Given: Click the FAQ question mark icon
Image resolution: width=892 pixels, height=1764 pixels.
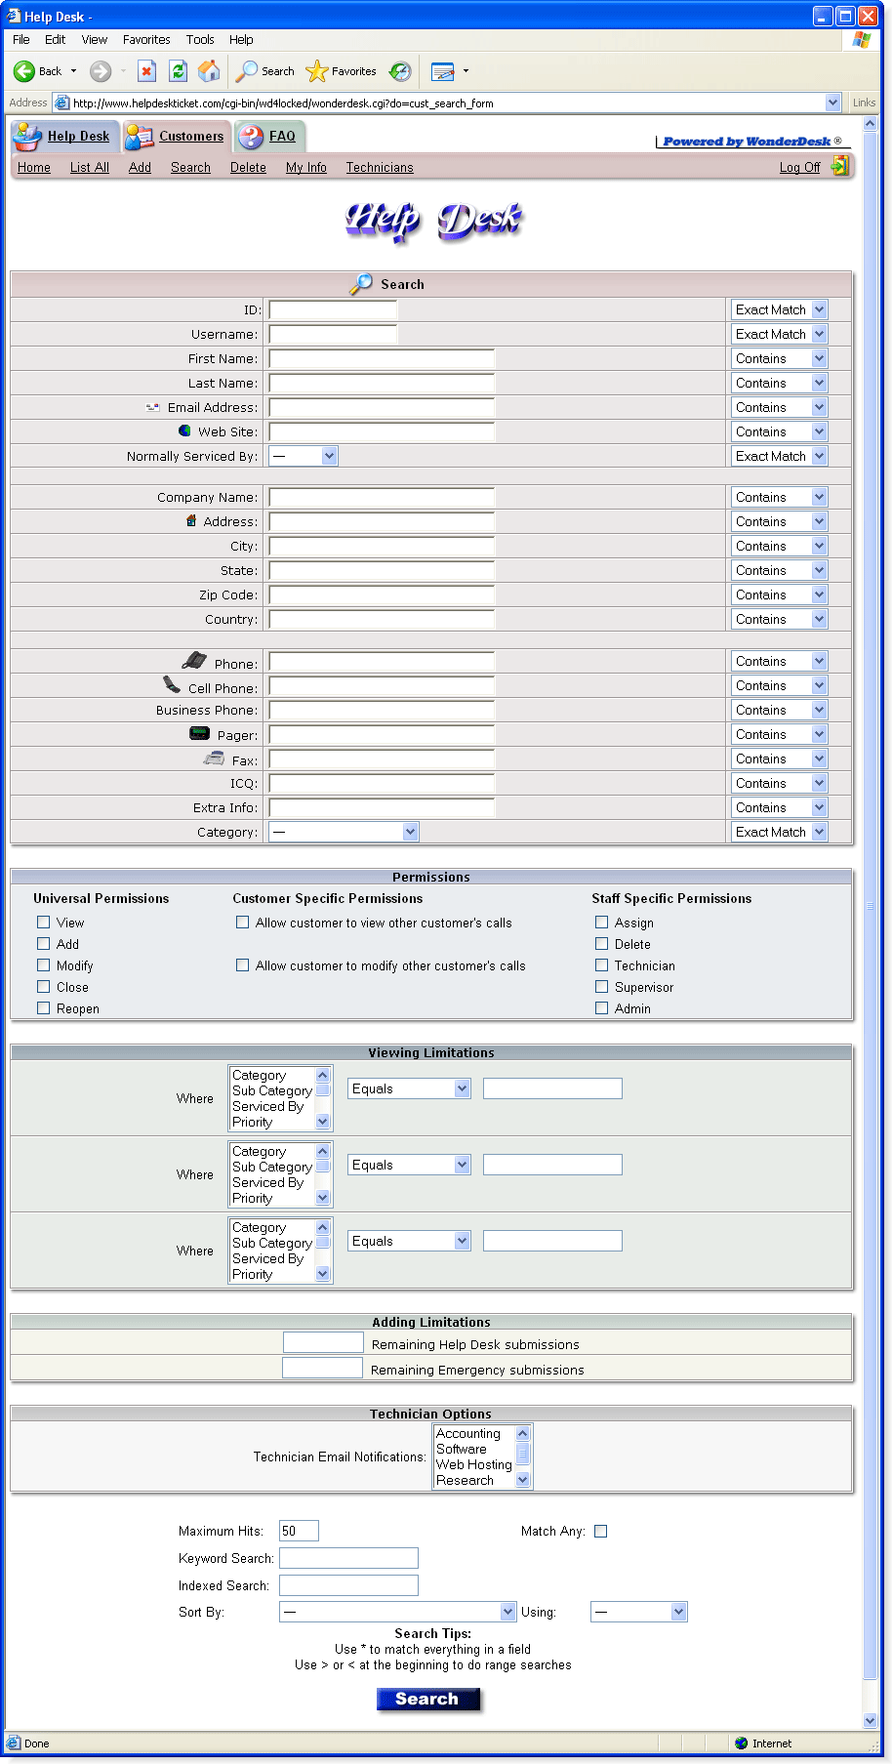Looking at the screenshot, I should click(251, 137).
